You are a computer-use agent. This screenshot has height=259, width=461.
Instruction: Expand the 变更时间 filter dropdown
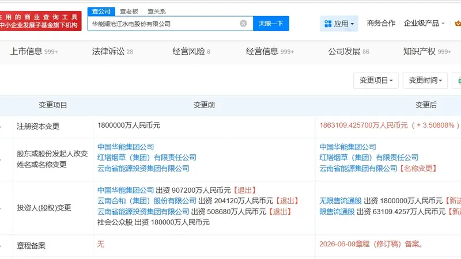tap(425, 80)
